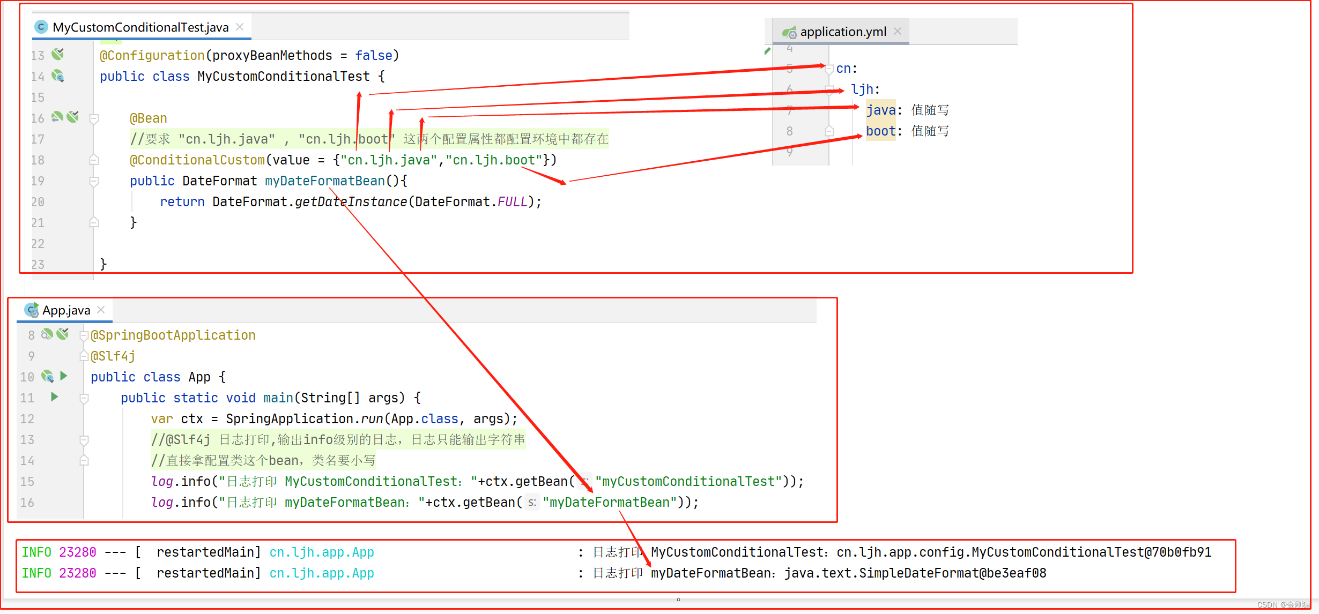Image resolution: width=1319 pixels, height=614 pixels.
Task: Click cn.ljh.app.App link in second log line
Action: tap(322, 573)
